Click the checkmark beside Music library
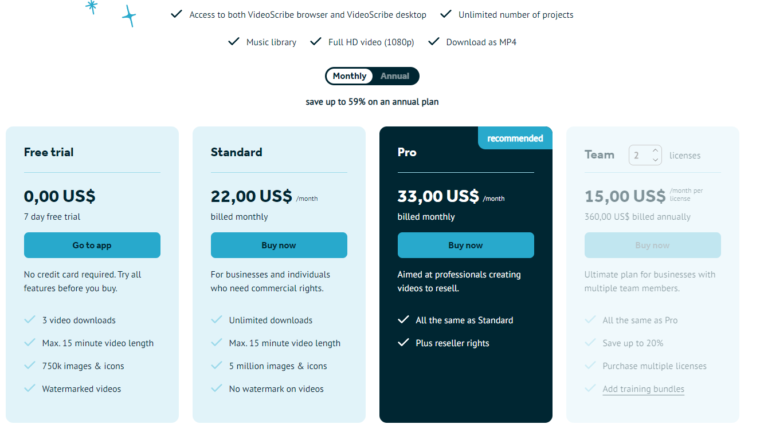The width and height of the screenshot is (760, 444). [x=233, y=42]
